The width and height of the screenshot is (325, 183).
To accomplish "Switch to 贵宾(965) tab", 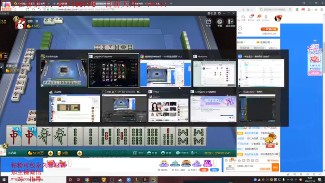I will click(x=259, y=48).
